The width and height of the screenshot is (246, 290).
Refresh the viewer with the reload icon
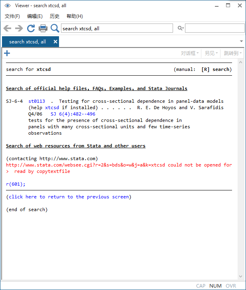31,28
